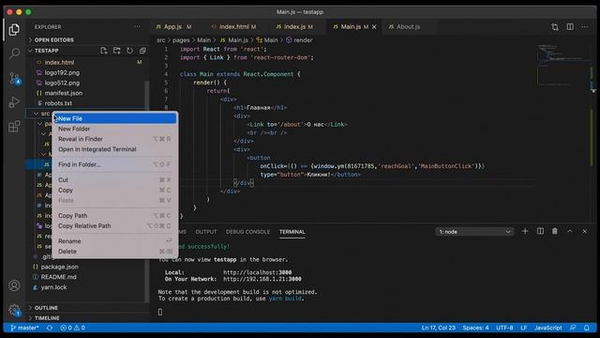Choose Copy from context menu

[x=114, y=190]
